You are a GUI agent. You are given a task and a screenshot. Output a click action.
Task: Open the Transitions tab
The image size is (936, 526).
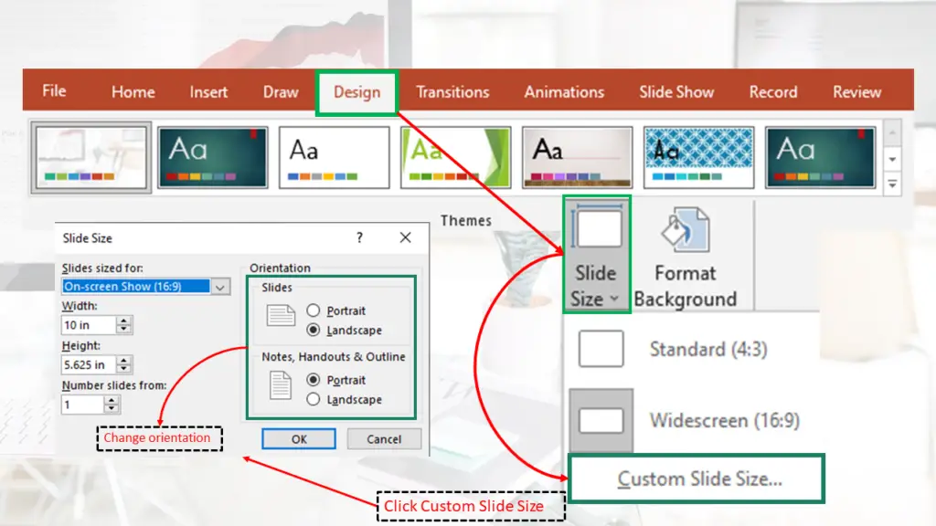453,91
